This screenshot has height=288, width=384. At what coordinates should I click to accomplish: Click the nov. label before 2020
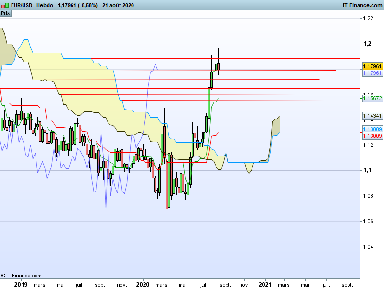tap(122, 285)
